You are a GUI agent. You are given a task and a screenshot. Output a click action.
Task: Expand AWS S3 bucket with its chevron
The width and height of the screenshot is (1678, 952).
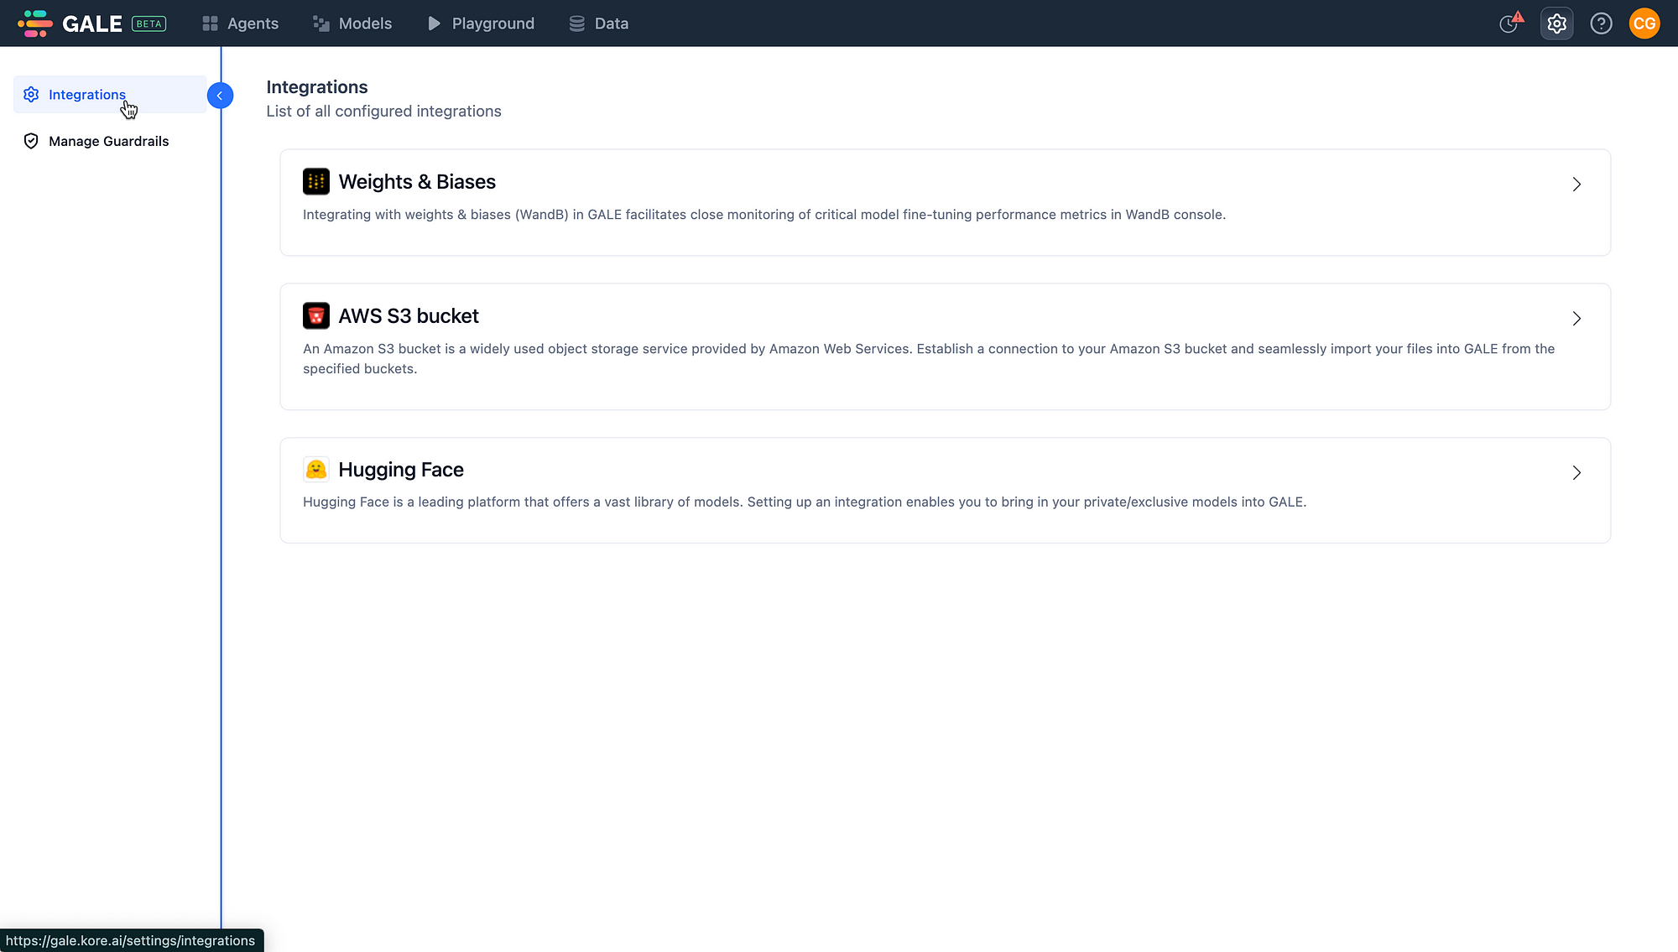pos(1576,319)
